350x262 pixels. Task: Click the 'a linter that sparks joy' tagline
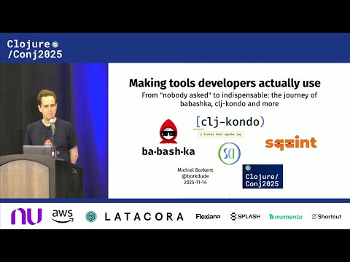pyautogui.click(x=221, y=134)
